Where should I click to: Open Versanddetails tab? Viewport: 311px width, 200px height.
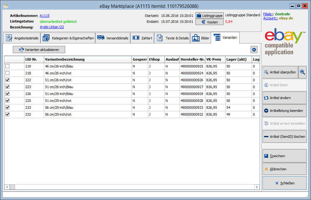coord(113,38)
